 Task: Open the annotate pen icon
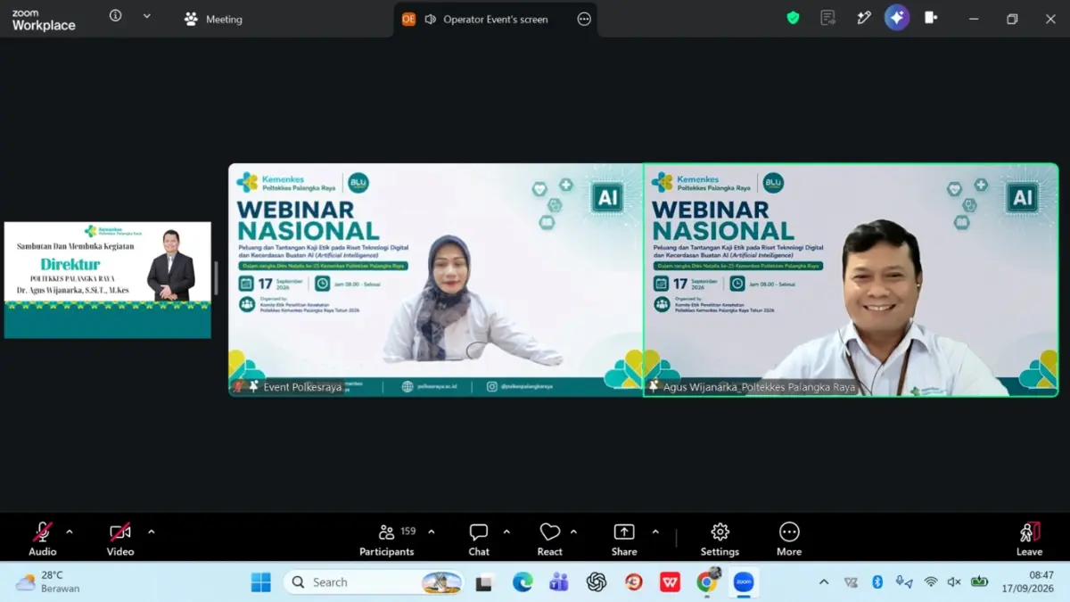point(863,18)
